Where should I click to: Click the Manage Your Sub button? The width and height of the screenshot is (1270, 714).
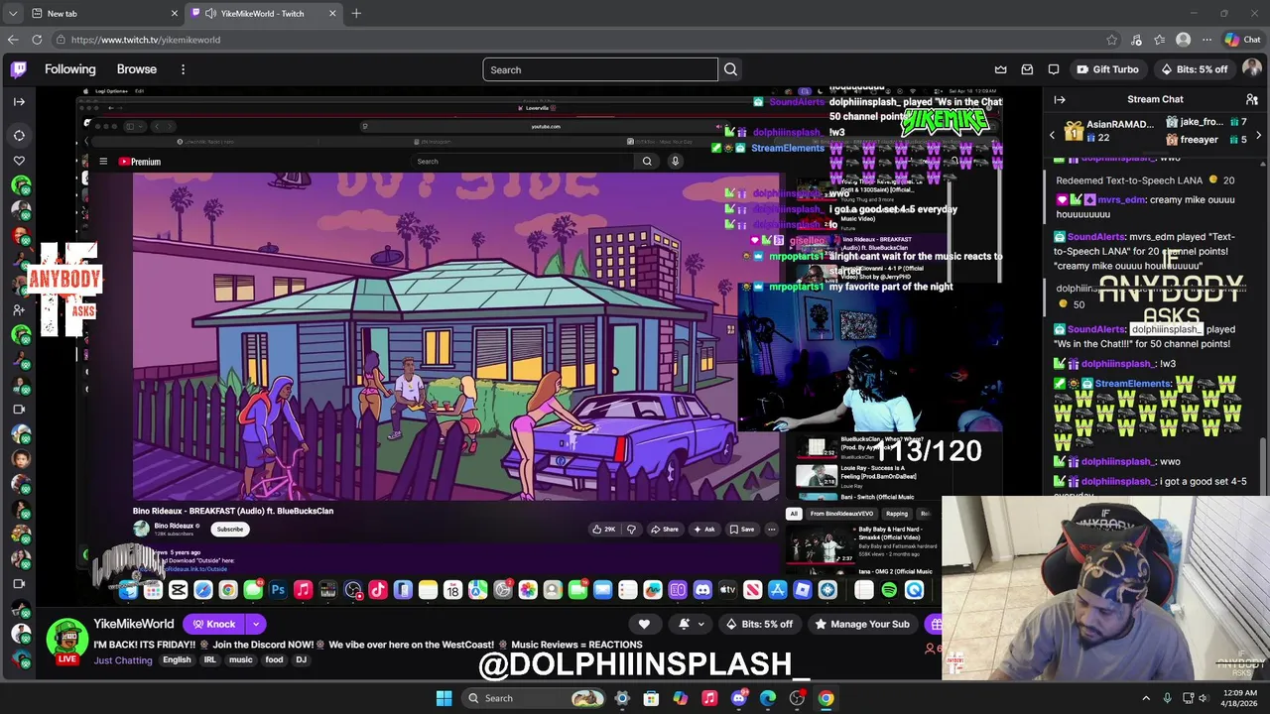861,624
